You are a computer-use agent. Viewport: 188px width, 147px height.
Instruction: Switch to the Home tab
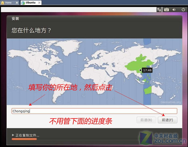click(9, 3)
